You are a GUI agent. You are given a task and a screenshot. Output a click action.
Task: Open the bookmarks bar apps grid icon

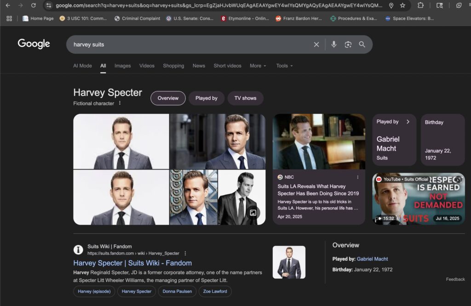tap(9, 19)
